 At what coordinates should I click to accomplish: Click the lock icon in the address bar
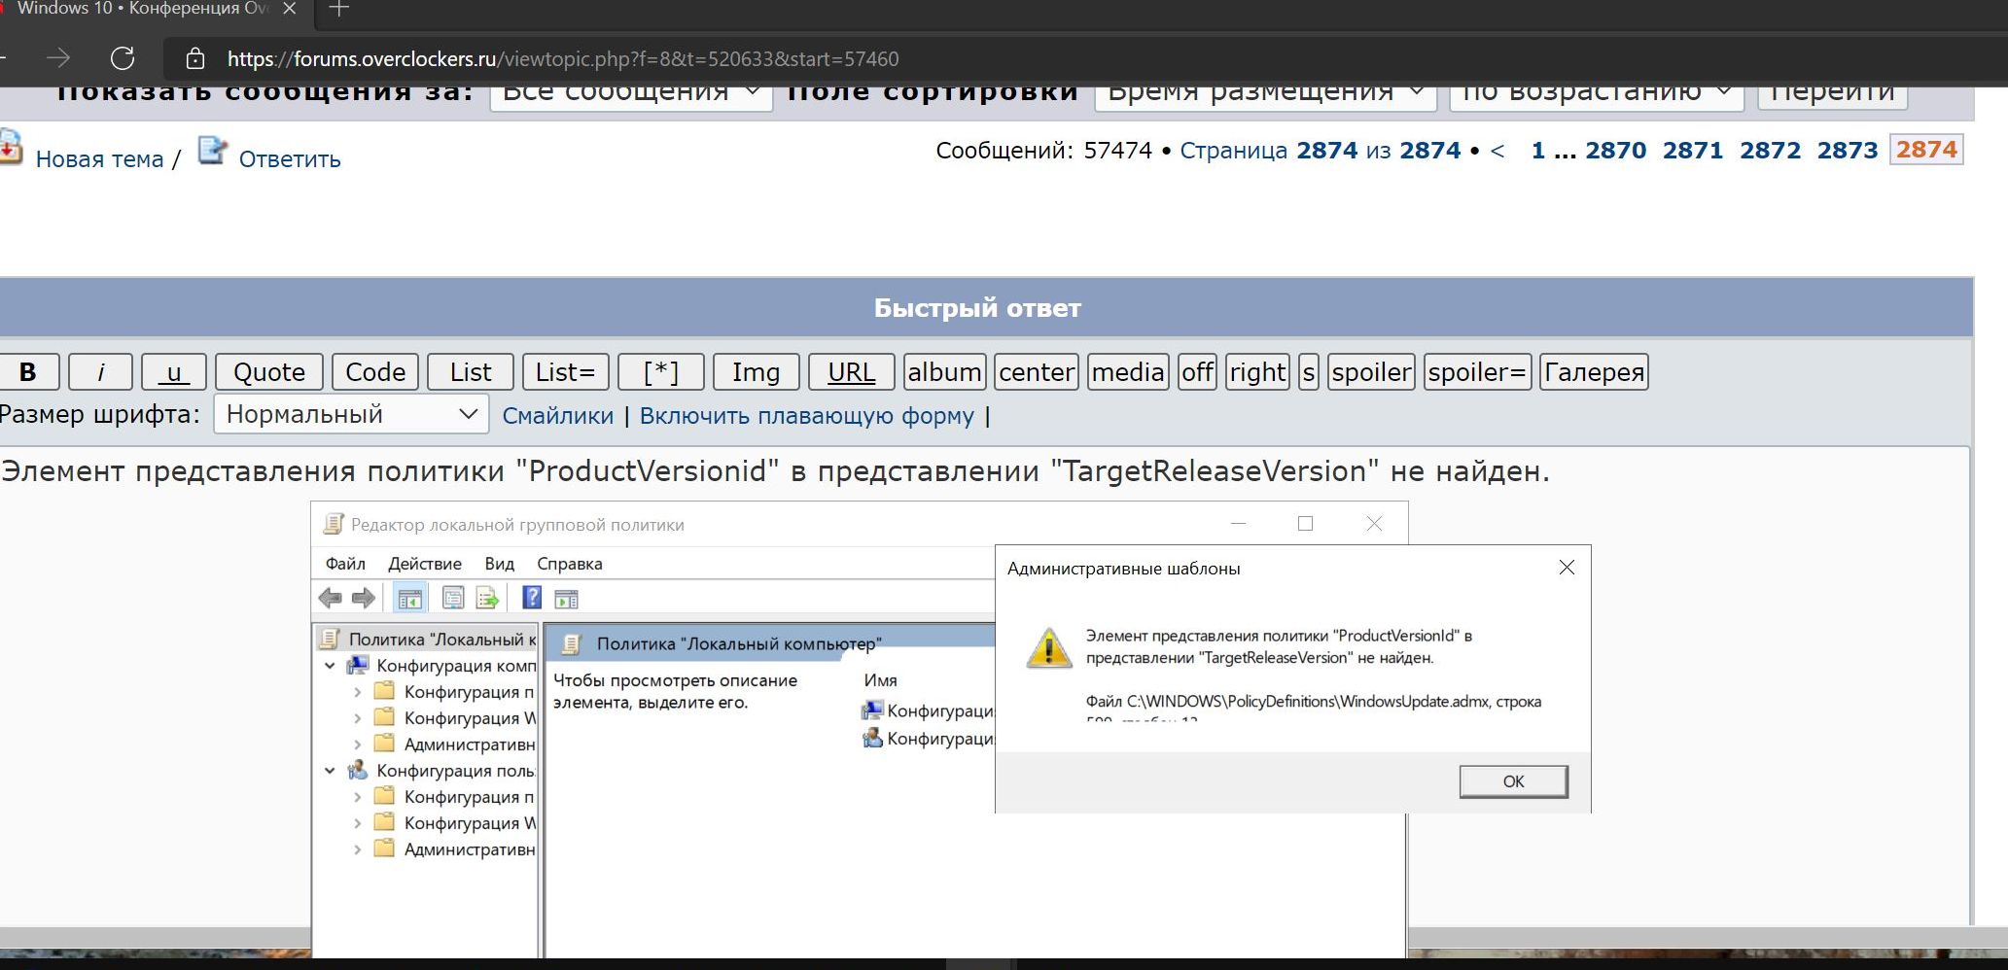click(x=195, y=58)
